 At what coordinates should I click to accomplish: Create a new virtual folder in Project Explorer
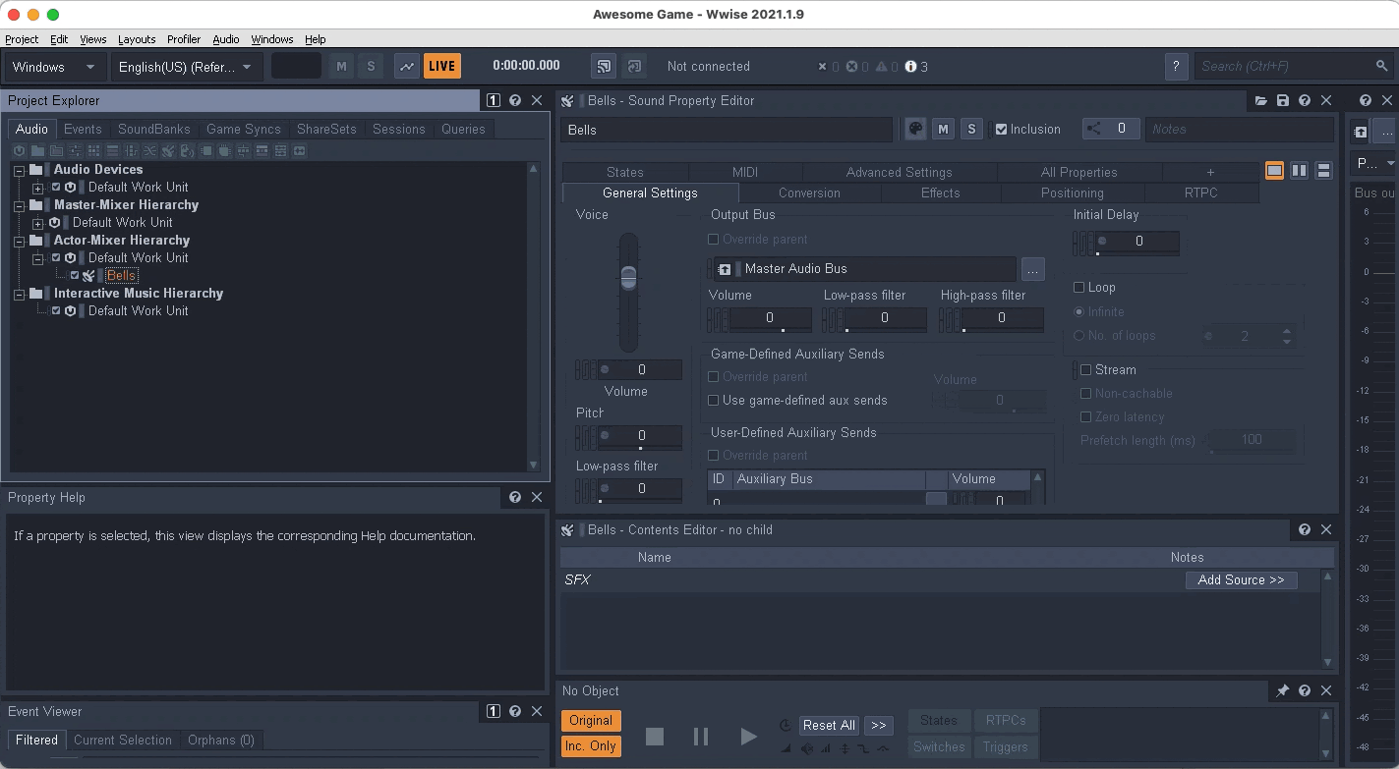(56, 150)
